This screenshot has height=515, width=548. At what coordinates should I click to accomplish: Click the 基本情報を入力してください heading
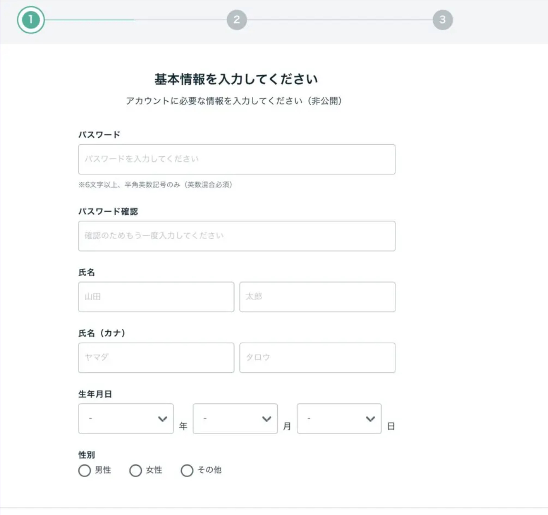236,78
